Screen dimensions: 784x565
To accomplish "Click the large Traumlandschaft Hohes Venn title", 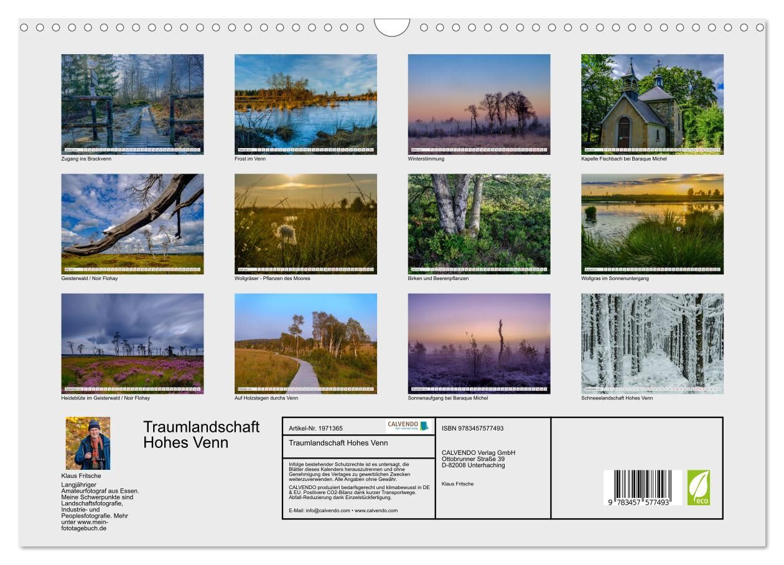I will (201, 434).
